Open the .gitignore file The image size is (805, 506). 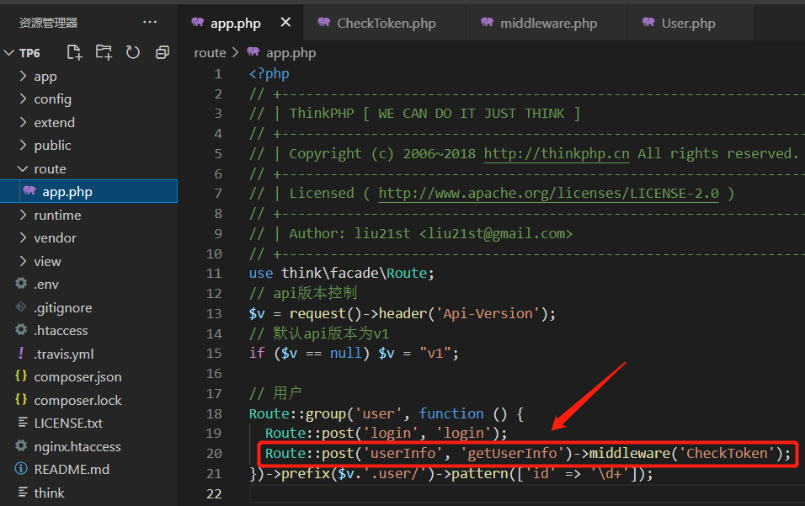point(63,307)
